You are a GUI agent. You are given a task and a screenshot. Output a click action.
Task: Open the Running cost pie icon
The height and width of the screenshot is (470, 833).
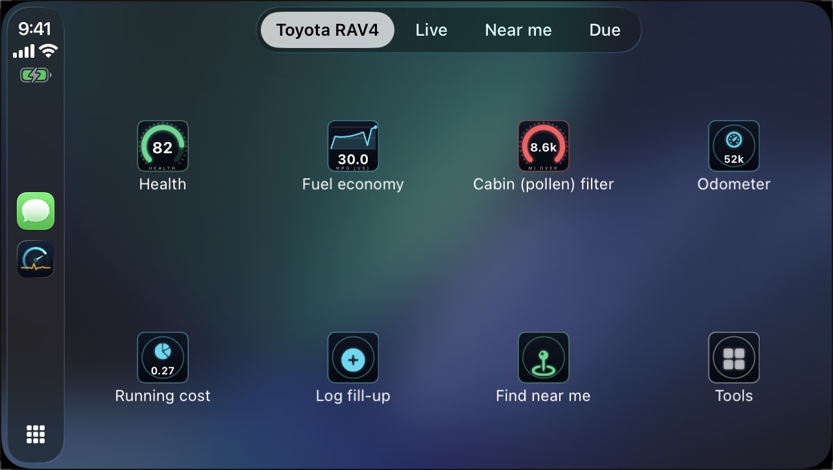(162, 358)
